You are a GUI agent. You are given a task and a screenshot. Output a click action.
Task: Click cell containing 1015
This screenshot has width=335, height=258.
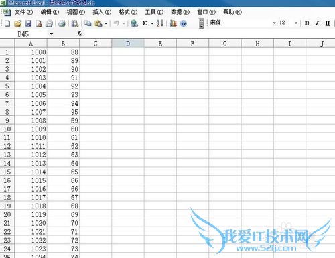[31, 180]
